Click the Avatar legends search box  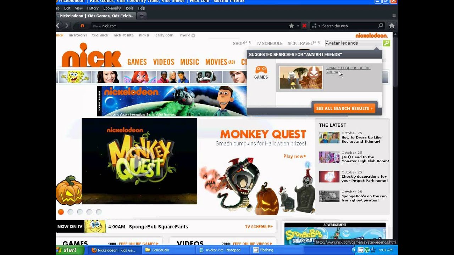pyautogui.click(x=354, y=43)
